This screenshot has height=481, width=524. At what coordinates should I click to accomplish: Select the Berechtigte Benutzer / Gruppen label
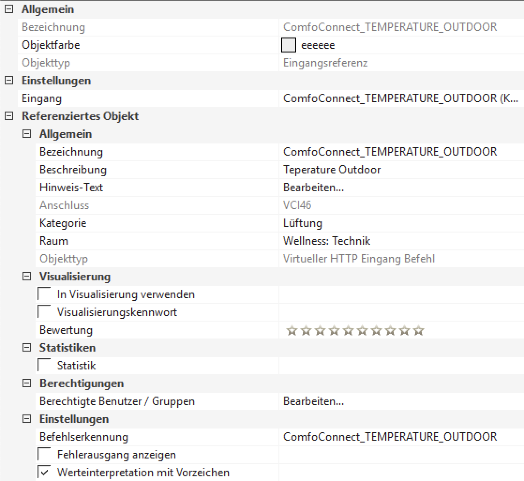tap(117, 401)
